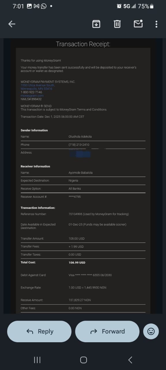Viewport: 166px width, 370px height.
Task: Tap Android recent apps navigation icon
Action: coord(37,360)
